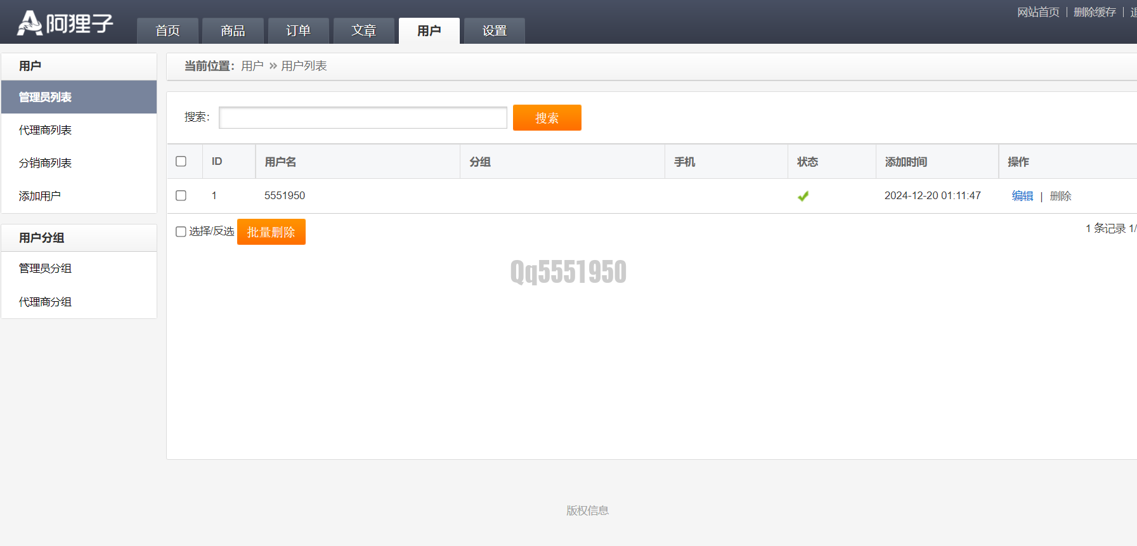Click 删除缓存 in top bar

click(x=1095, y=12)
